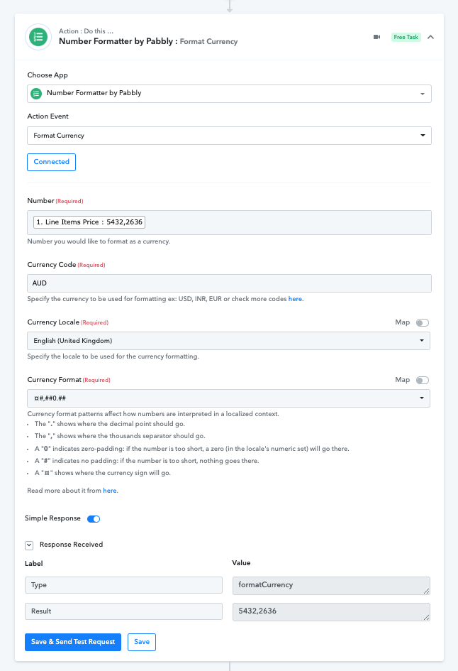Viewport: 458px width, 671px height.
Task: Click the Number Formatter app icon in header
Action: click(x=38, y=37)
